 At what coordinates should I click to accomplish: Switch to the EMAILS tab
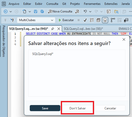(125, 29)
